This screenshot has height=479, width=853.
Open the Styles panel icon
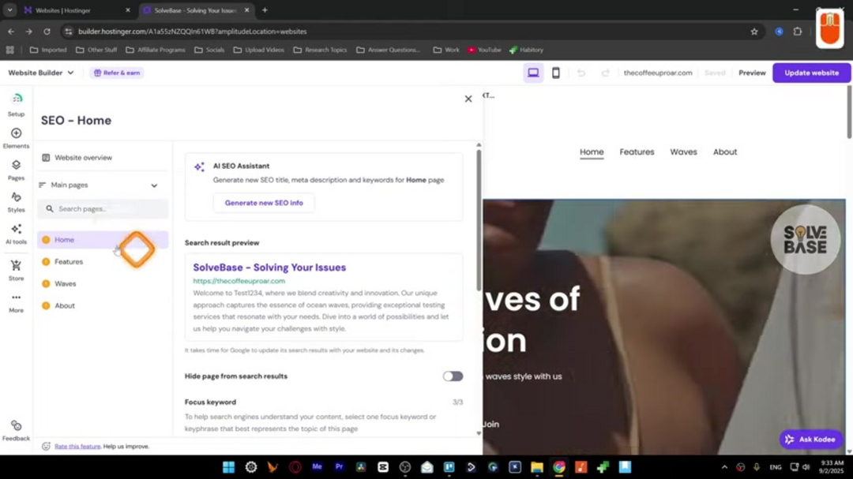16,198
